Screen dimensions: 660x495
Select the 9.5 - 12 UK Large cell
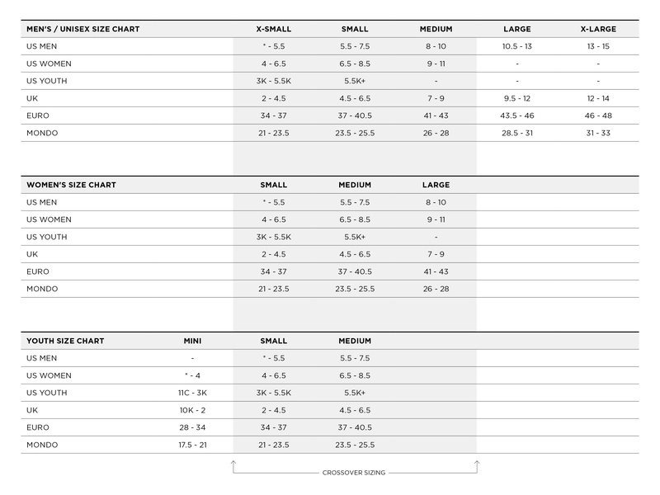pos(517,98)
